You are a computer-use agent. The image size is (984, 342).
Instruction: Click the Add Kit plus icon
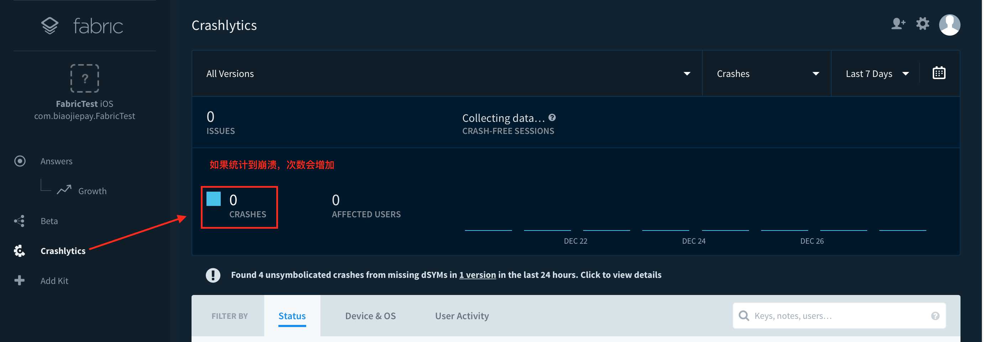(20, 280)
